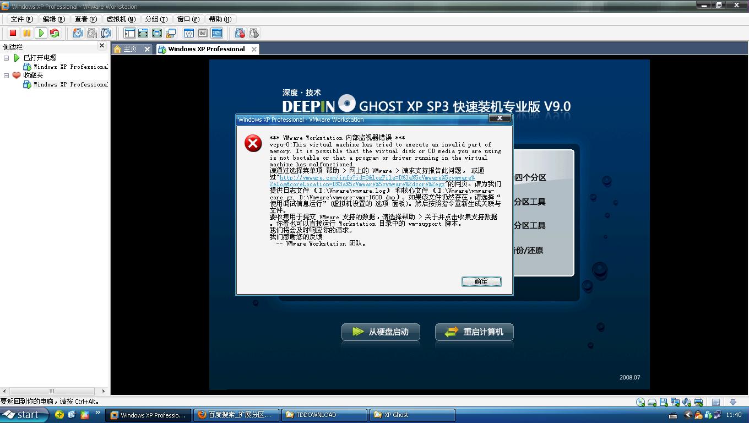This screenshot has height=423, width=749.
Task: Click 从硬盘启动 button in guest
Action: click(x=381, y=332)
